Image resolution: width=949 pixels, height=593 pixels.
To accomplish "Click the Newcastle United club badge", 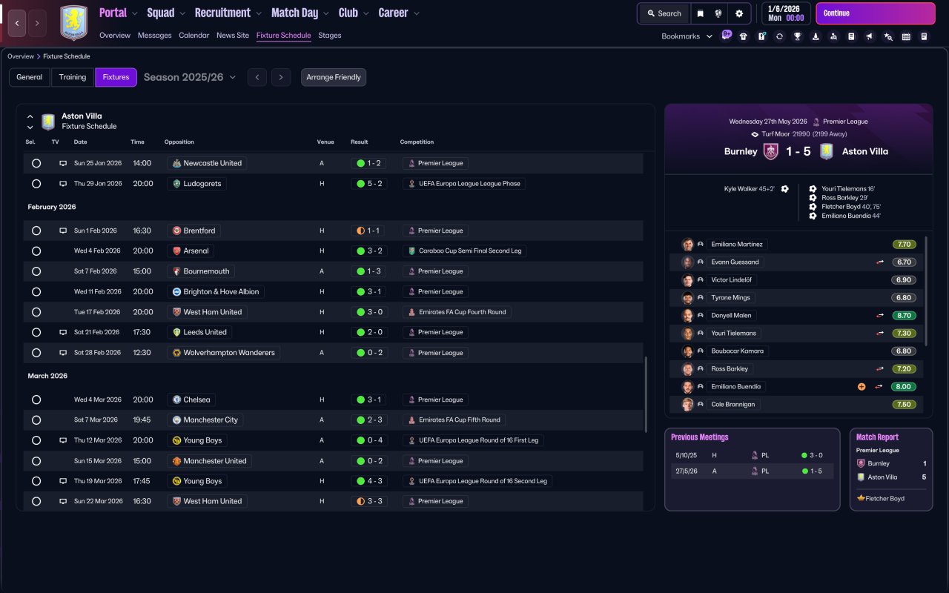I will point(176,163).
